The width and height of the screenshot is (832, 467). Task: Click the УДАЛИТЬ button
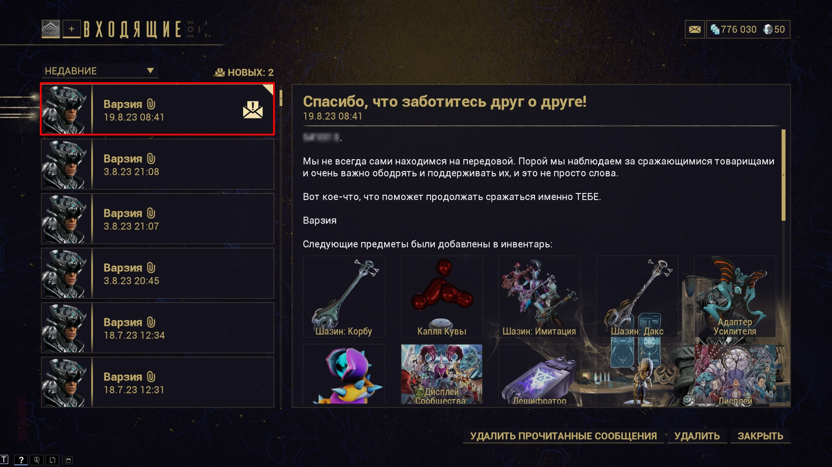(x=697, y=436)
